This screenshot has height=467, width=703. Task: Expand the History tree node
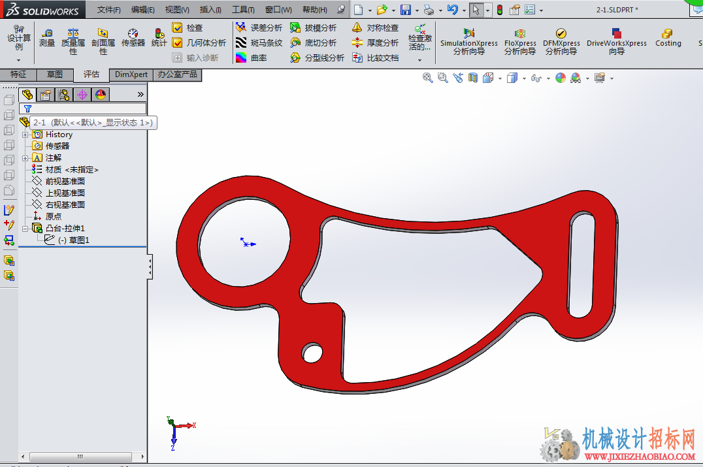(x=25, y=135)
